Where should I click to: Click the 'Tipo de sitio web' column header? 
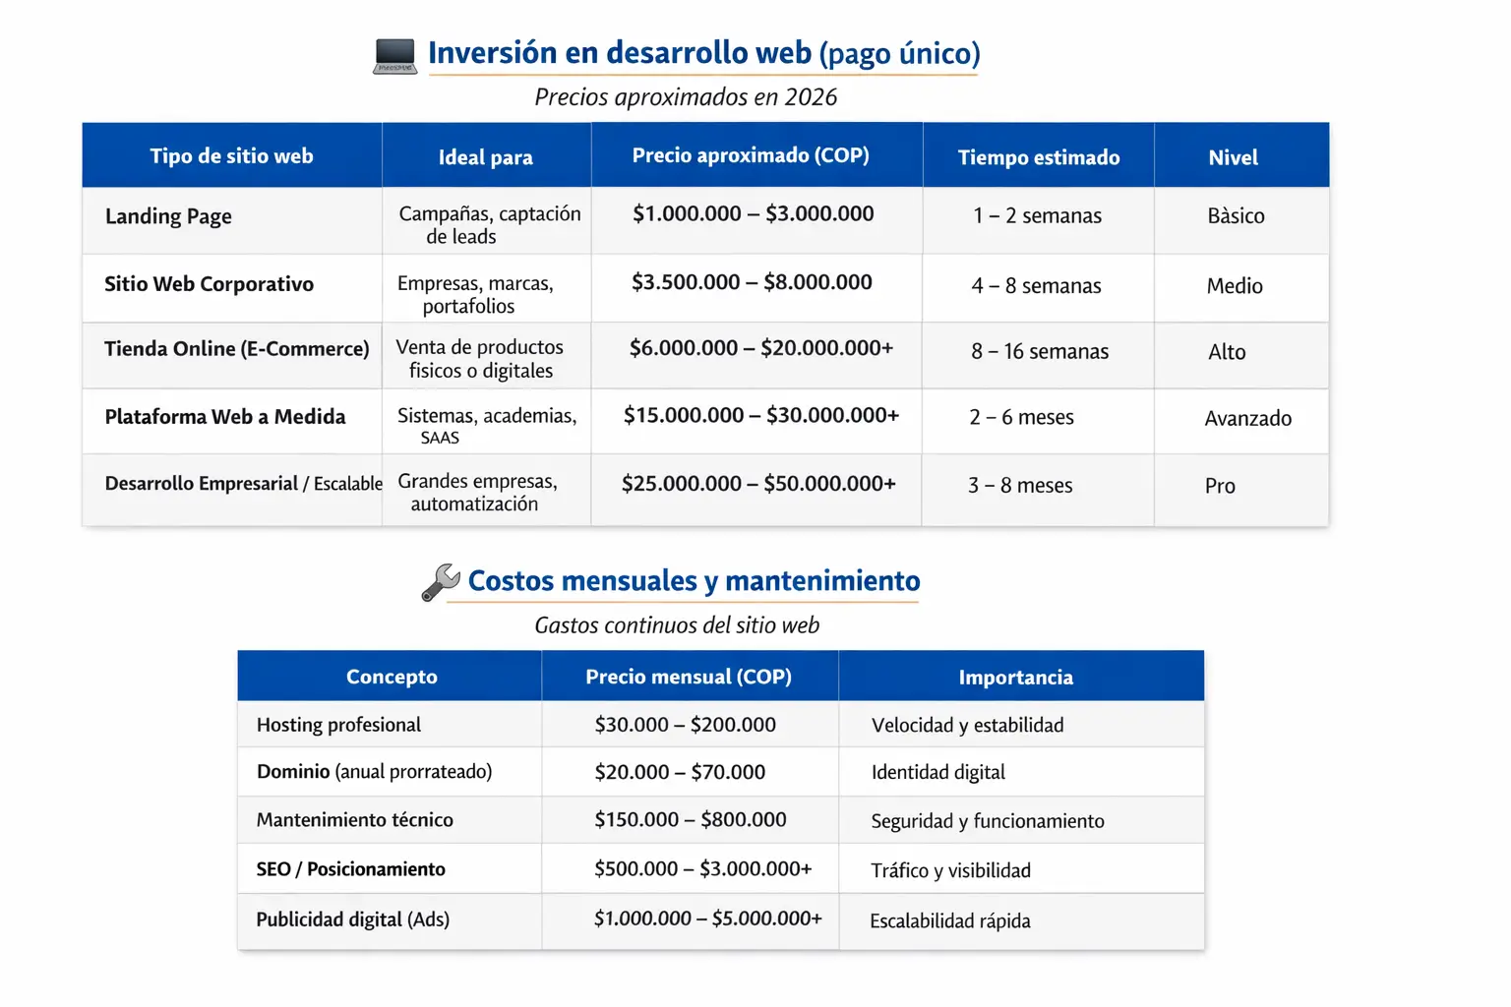tap(231, 154)
